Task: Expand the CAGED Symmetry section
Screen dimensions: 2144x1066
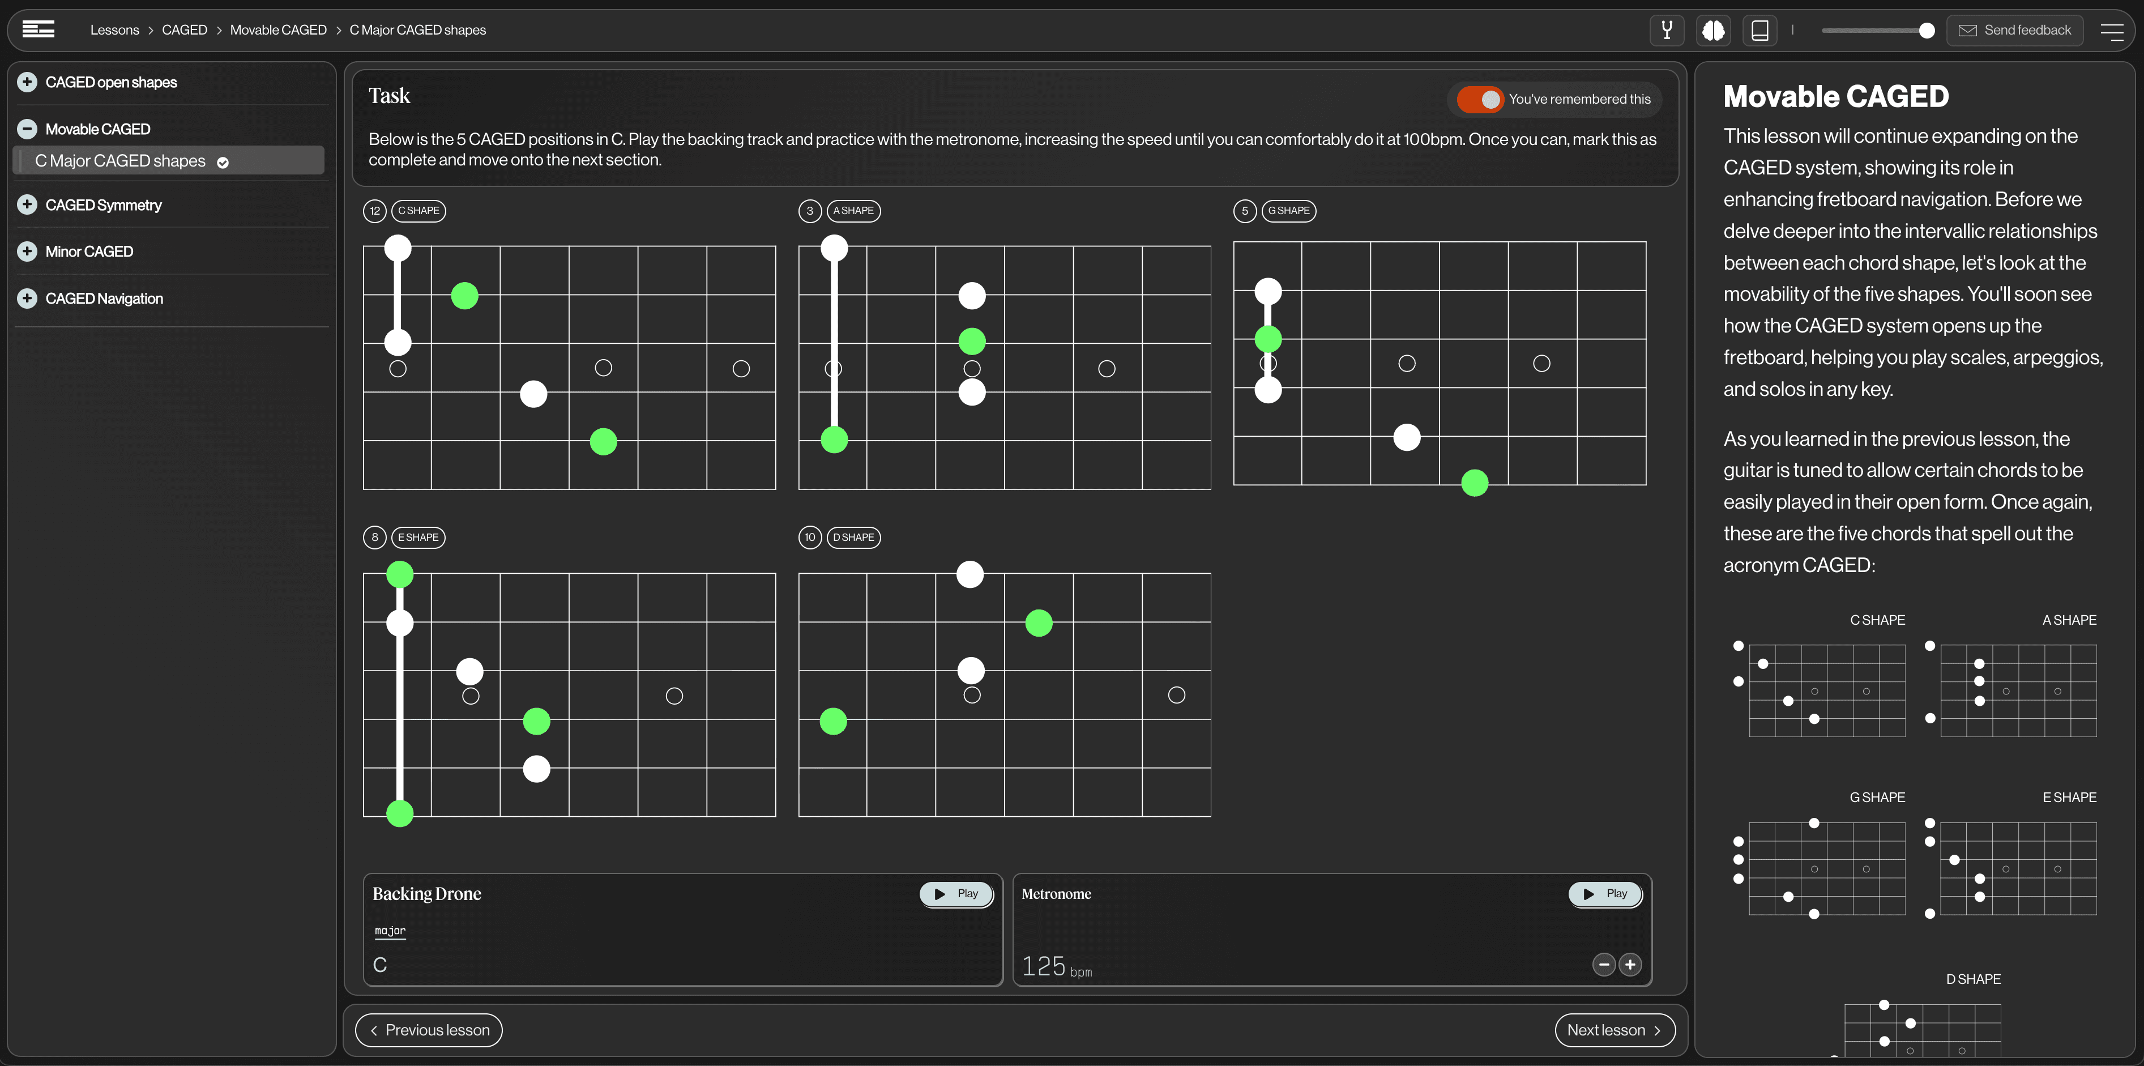Action: [x=28, y=204]
